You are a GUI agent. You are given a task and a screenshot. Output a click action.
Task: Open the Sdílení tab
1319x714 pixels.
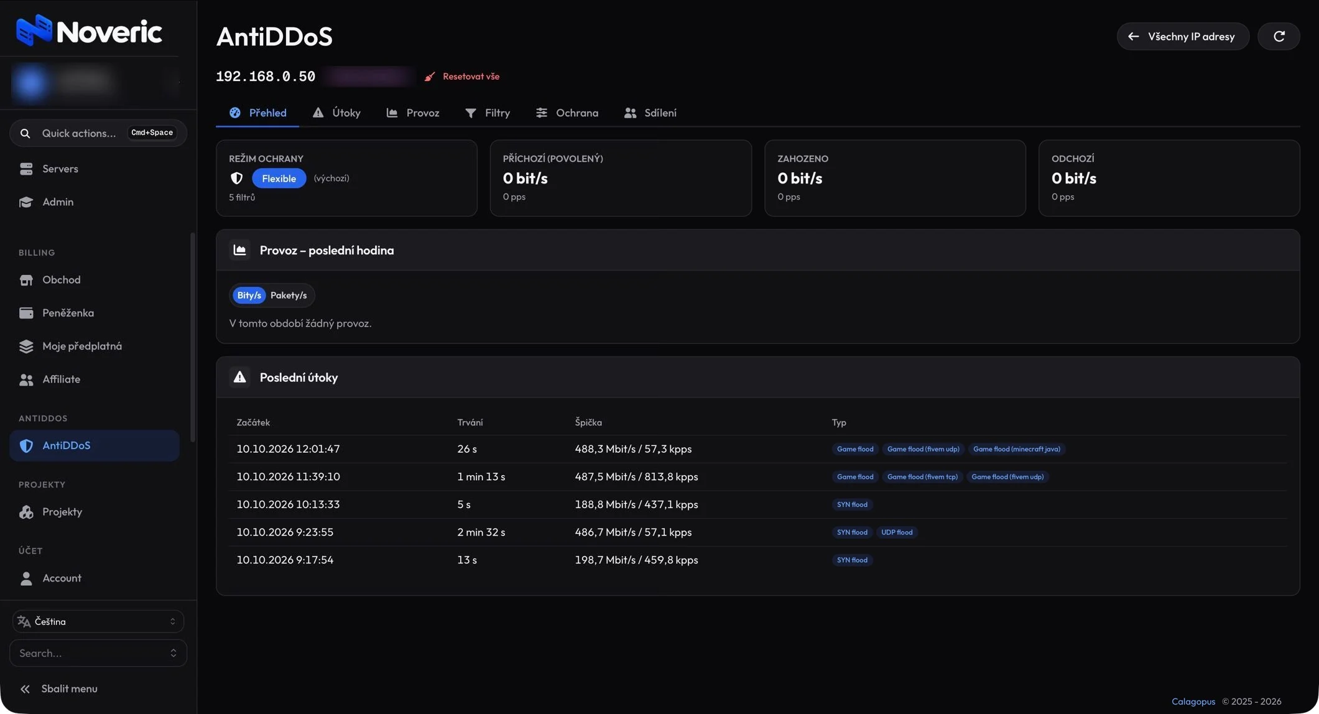click(650, 113)
